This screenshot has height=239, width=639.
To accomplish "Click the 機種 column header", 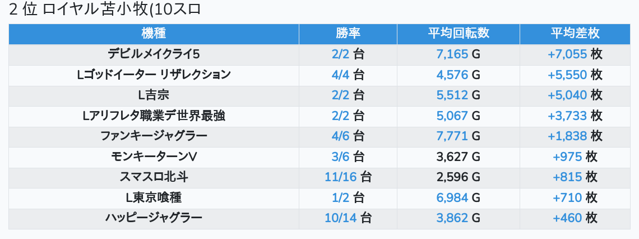I will [154, 34].
